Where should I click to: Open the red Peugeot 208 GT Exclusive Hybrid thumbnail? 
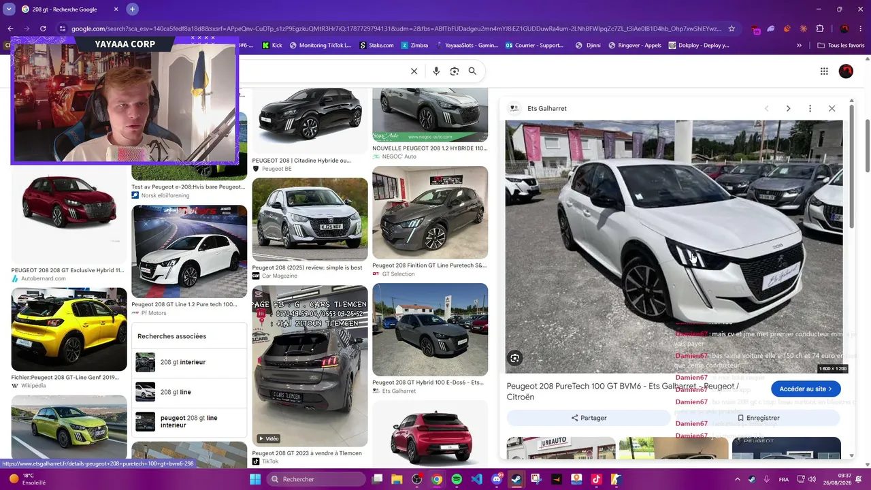coord(69,215)
